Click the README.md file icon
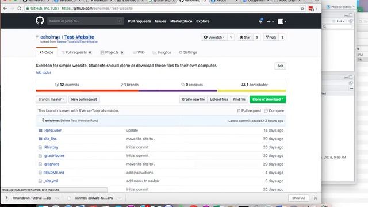Viewport: 368px width, 207px height. point(40,172)
